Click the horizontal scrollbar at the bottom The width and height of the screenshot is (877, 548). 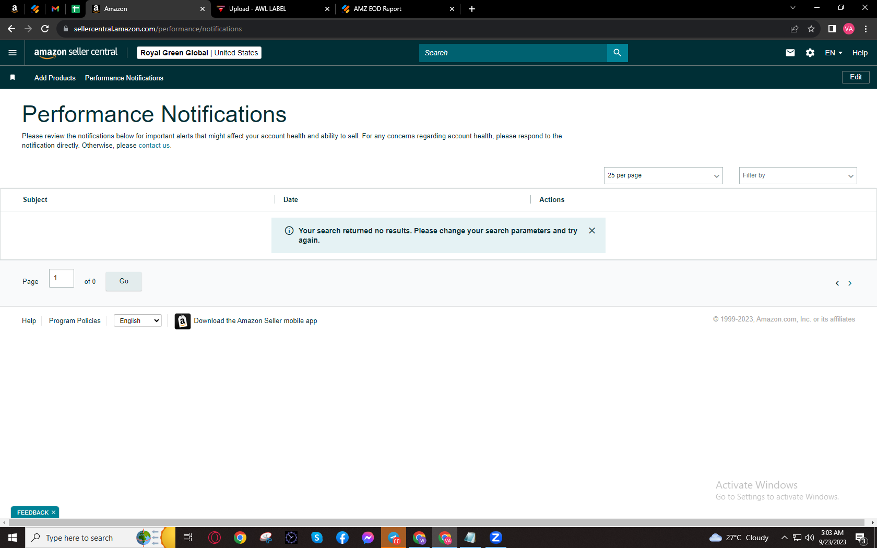436,522
